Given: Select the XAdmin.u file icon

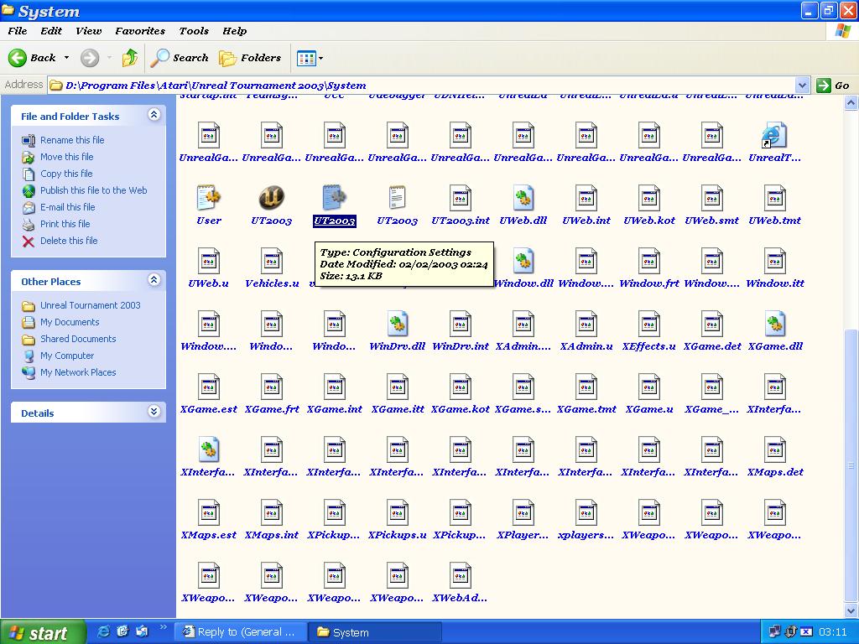Looking at the screenshot, I should tap(586, 324).
